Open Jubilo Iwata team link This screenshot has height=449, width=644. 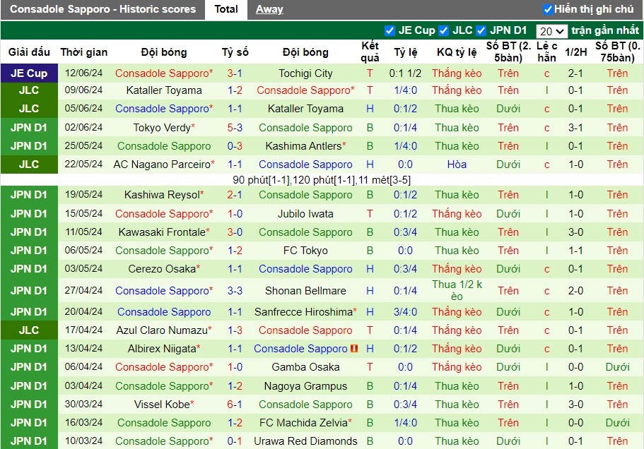305,214
